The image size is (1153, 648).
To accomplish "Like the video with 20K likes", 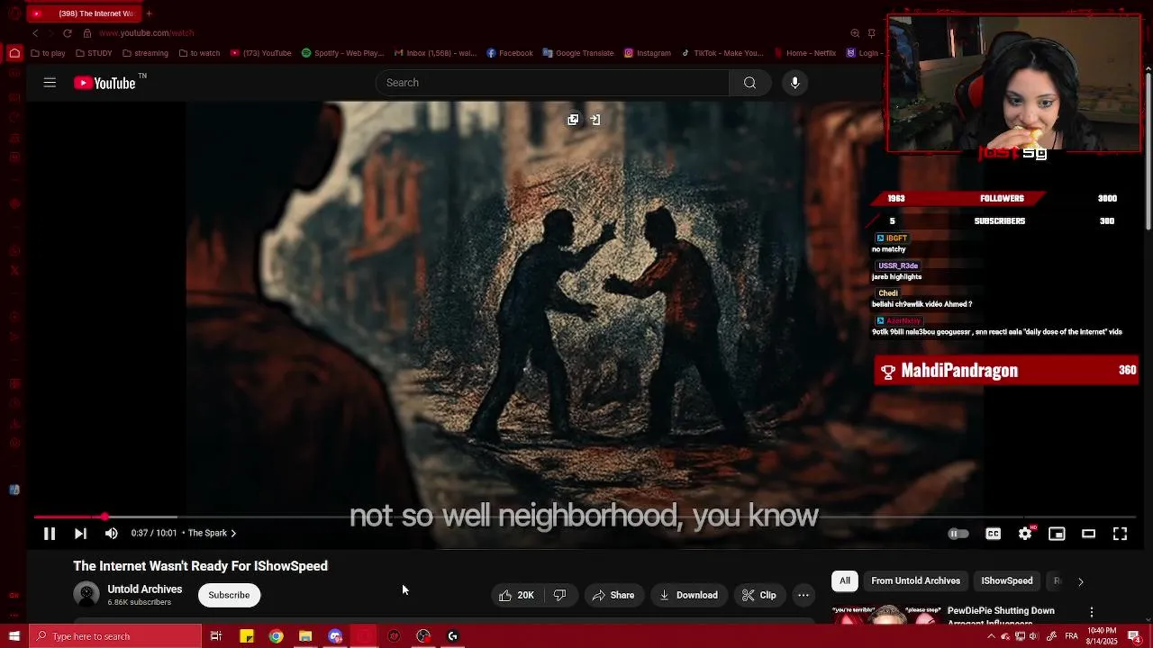I will pos(517,595).
